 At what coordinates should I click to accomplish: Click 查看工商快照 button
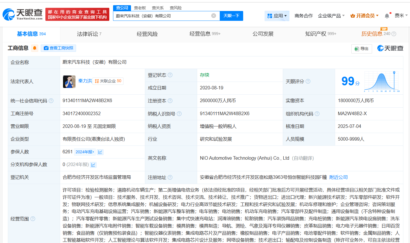click(58, 48)
